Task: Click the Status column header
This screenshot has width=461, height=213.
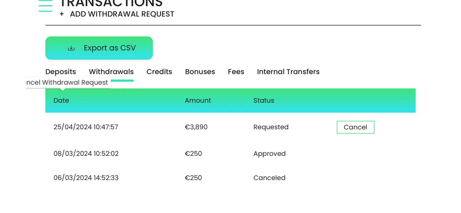Action: 264,100
